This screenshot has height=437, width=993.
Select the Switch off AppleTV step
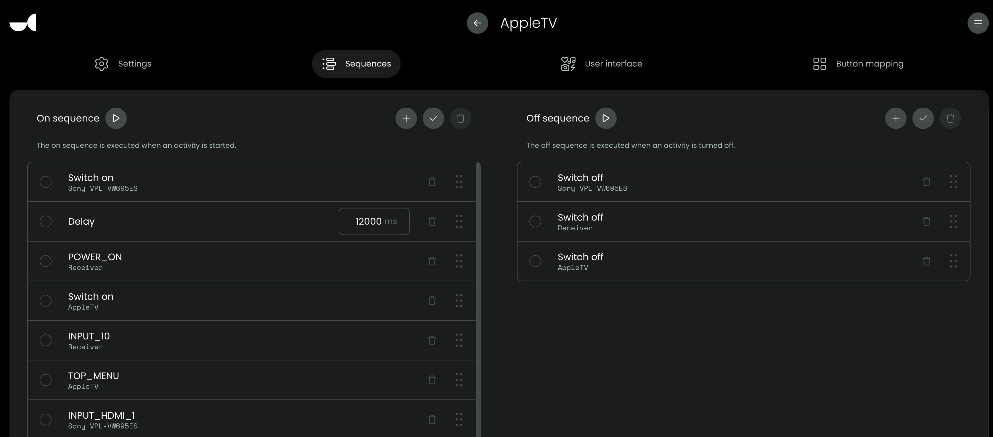click(535, 261)
